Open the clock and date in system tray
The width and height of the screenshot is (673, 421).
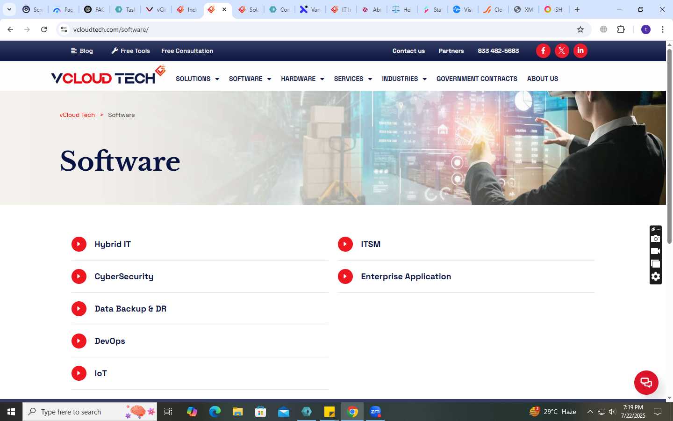633,412
